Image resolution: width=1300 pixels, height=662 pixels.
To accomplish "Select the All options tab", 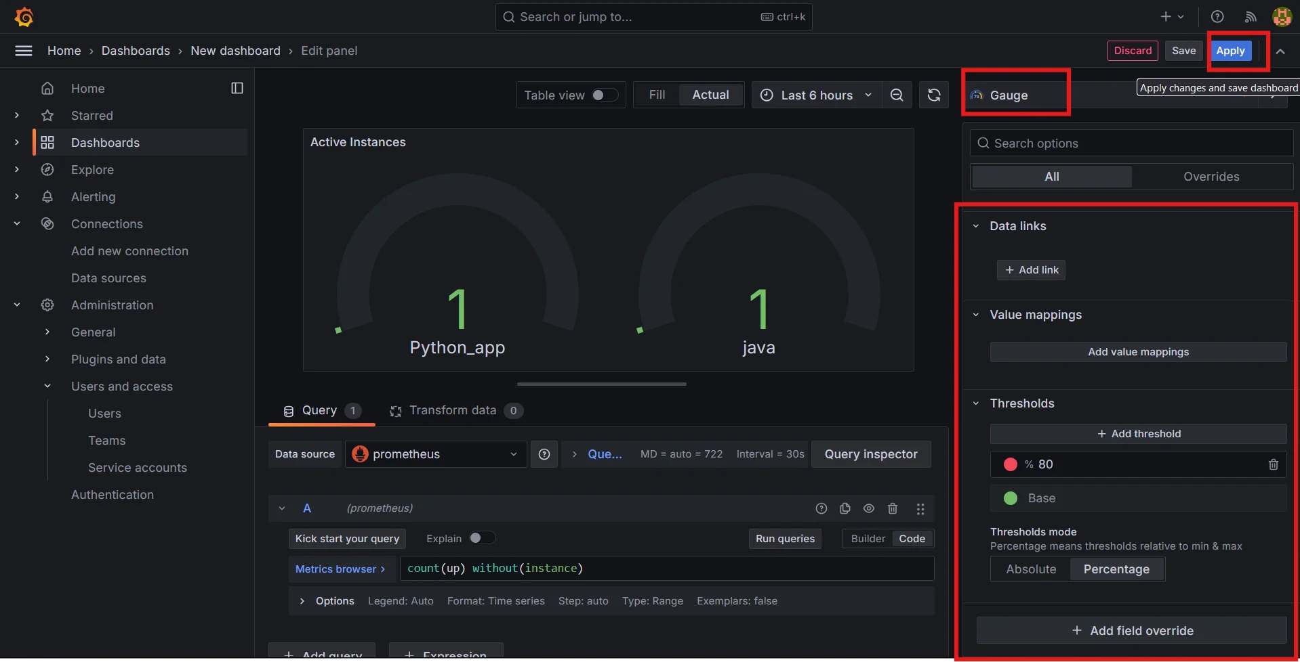I will (x=1052, y=177).
